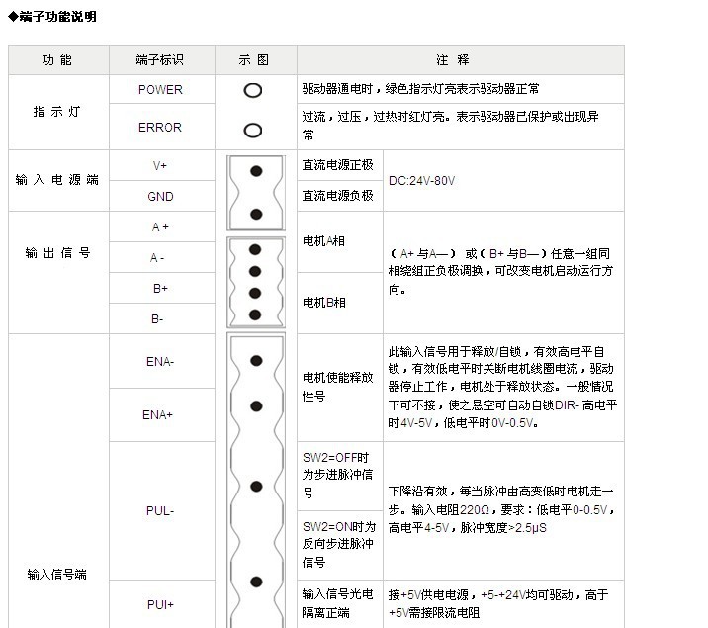Click the V+ terminal pin dot
Viewport: 708px width, 628px height.
(x=256, y=171)
